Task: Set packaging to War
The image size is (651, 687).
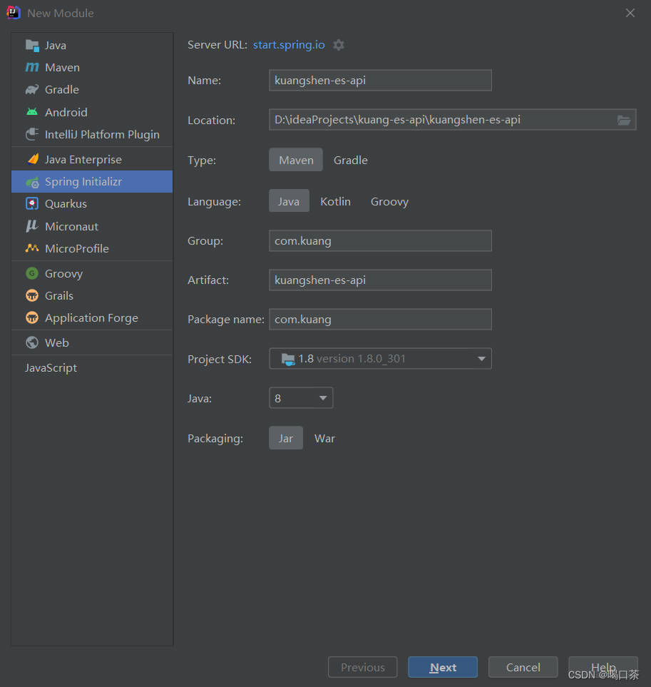Action: pyautogui.click(x=325, y=438)
